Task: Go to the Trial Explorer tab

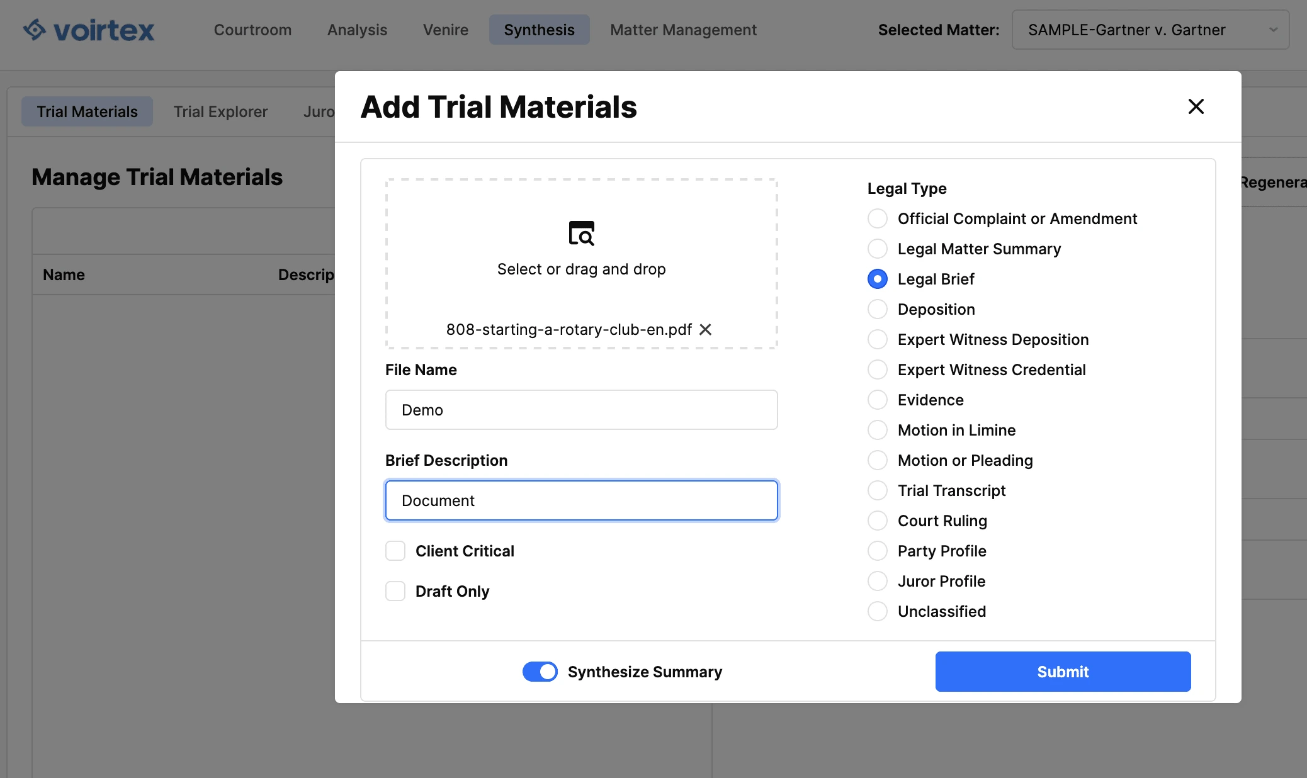Action: click(x=220, y=111)
